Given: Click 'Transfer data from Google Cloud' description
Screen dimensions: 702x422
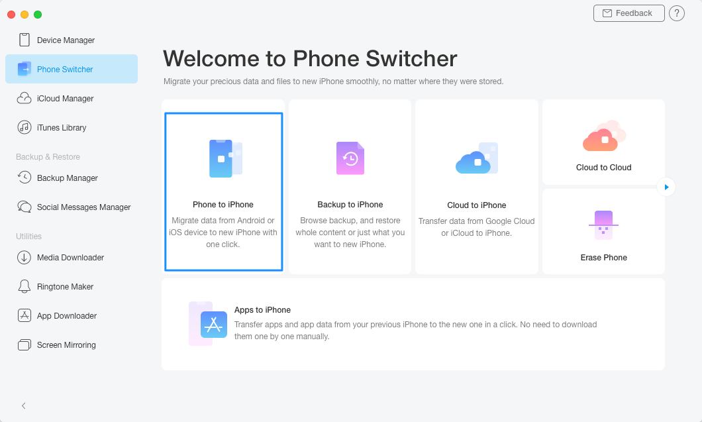Looking at the screenshot, I should (477, 227).
